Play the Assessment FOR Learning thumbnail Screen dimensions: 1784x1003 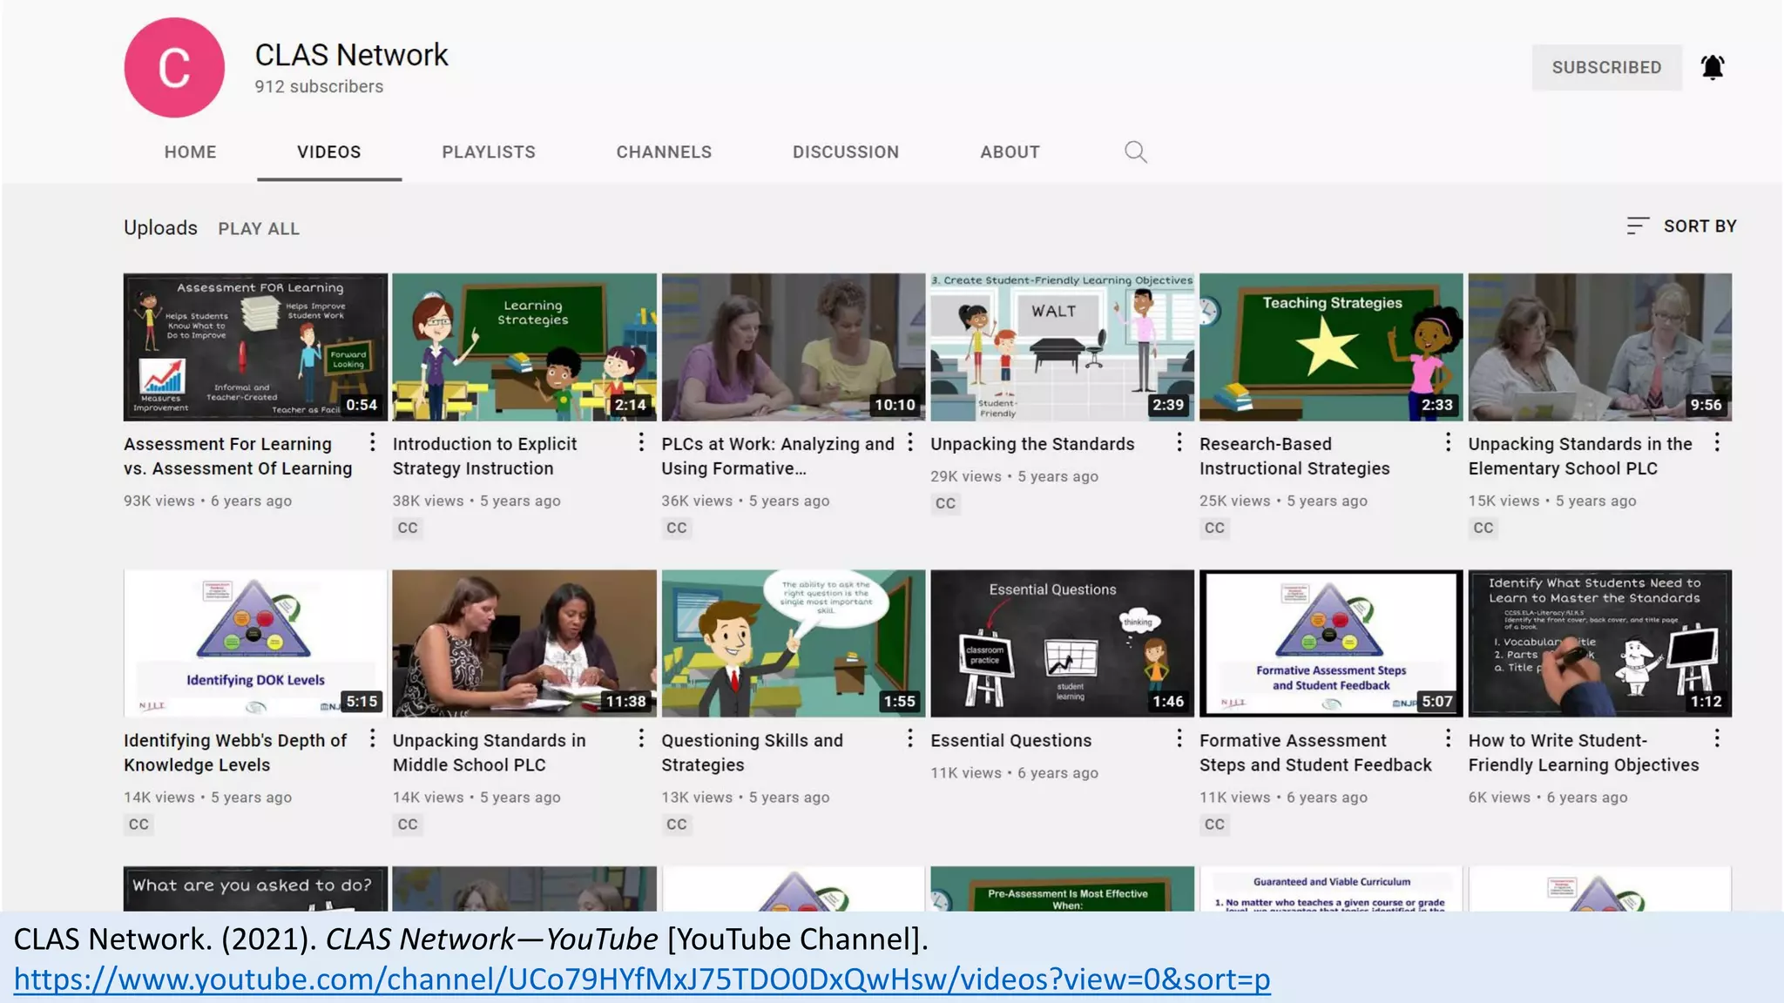coord(255,347)
